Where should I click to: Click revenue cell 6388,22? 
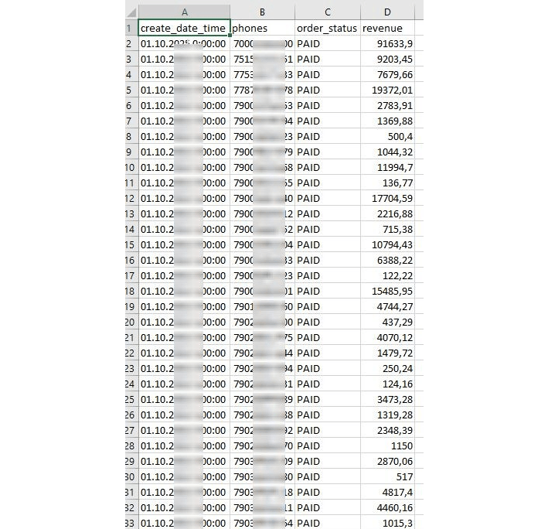387,260
